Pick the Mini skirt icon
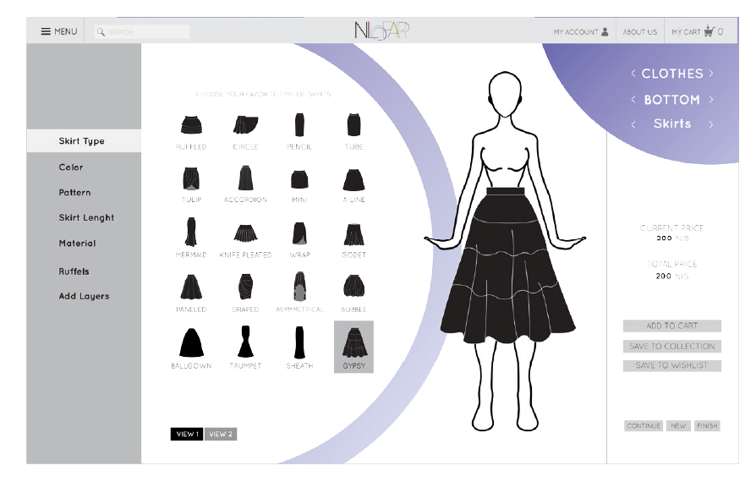 point(299,179)
